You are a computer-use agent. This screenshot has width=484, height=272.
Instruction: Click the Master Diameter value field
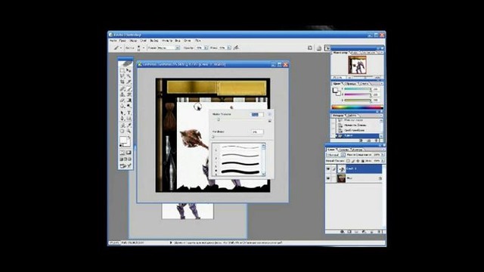pos(257,114)
